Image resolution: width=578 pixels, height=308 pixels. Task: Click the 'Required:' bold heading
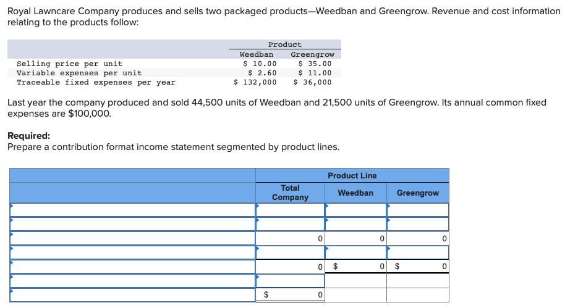(x=29, y=136)
